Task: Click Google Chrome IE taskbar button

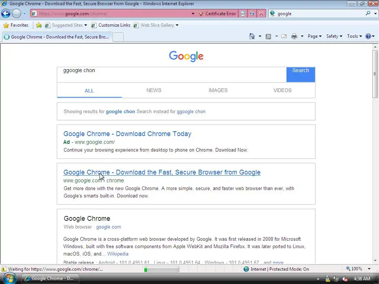Action: (x=50, y=278)
